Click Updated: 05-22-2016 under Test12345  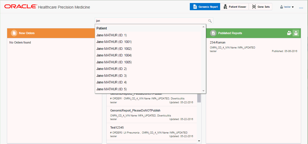pyautogui.click(x=181, y=136)
